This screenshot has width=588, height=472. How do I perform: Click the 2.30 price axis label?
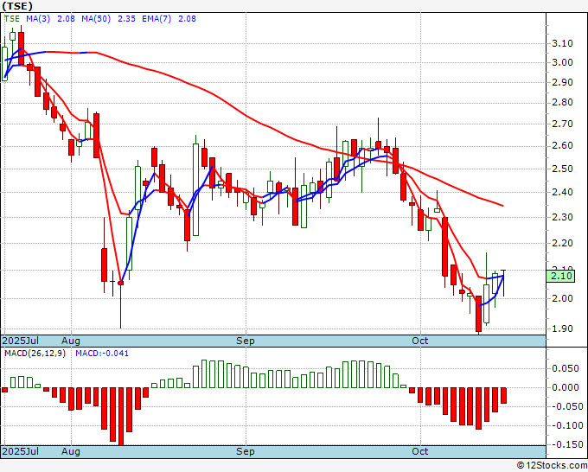(x=563, y=217)
